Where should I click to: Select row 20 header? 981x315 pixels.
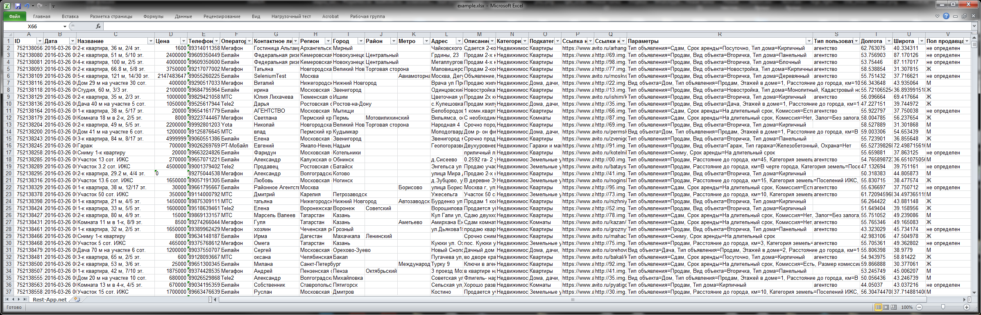click(x=8, y=173)
